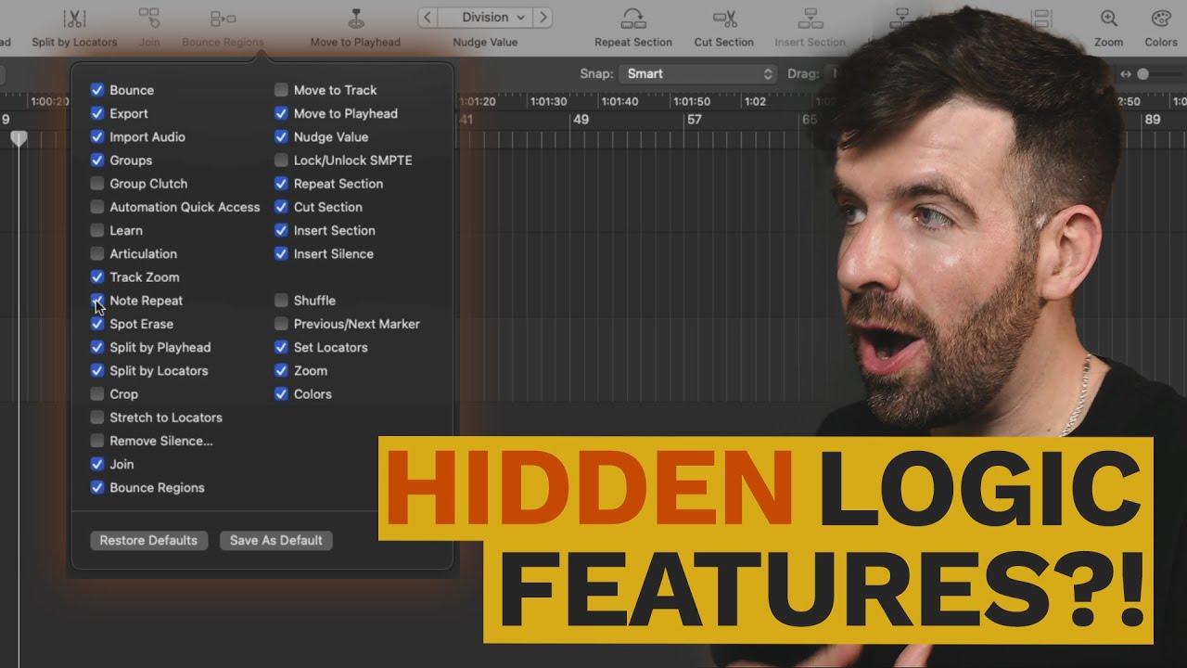The width and height of the screenshot is (1187, 668).
Task: Uncheck the Colors checkbox in the list
Action: tap(281, 393)
